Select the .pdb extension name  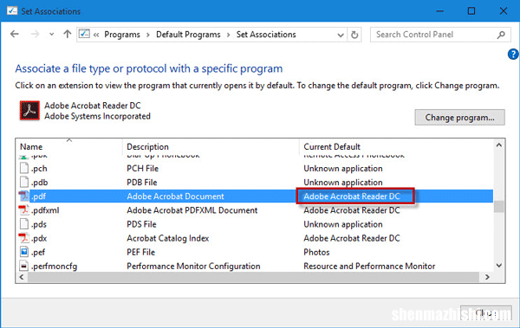pyautogui.click(x=40, y=183)
